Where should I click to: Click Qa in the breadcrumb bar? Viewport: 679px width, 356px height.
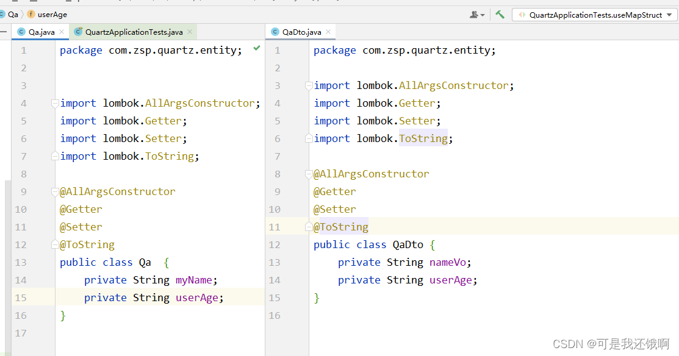pos(14,14)
